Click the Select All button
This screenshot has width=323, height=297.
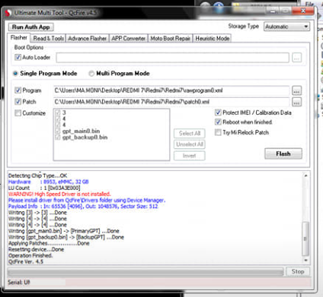[x=190, y=133]
